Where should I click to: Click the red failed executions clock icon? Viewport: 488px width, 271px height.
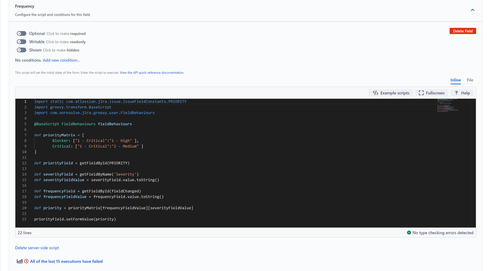tap(26, 261)
